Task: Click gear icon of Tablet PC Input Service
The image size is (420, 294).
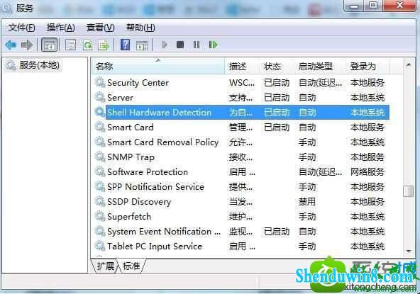Action: 100,246
